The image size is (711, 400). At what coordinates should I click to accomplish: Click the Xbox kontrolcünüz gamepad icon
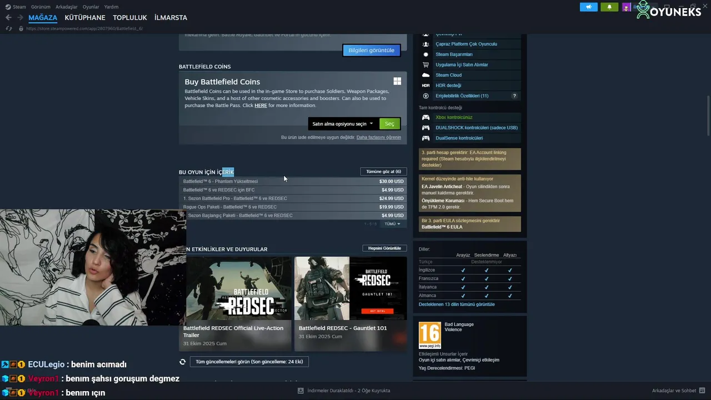[x=425, y=117]
